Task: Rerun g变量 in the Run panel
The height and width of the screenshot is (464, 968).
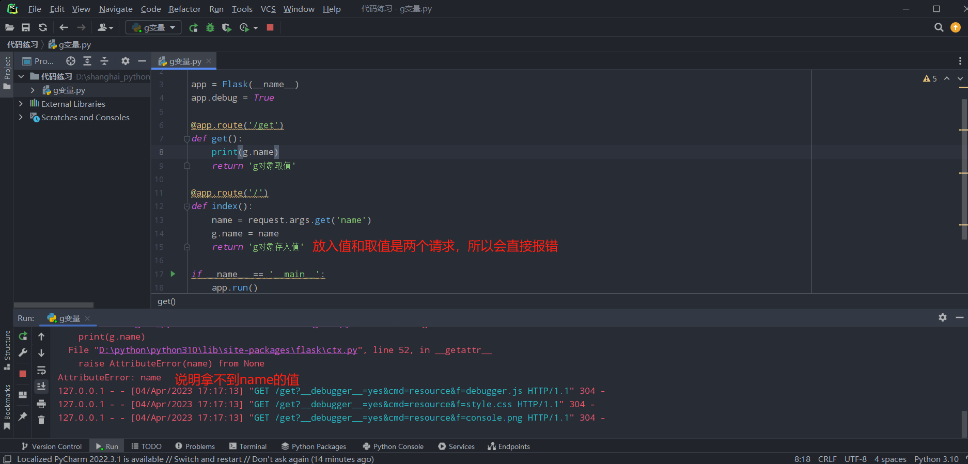Action: coord(23,337)
